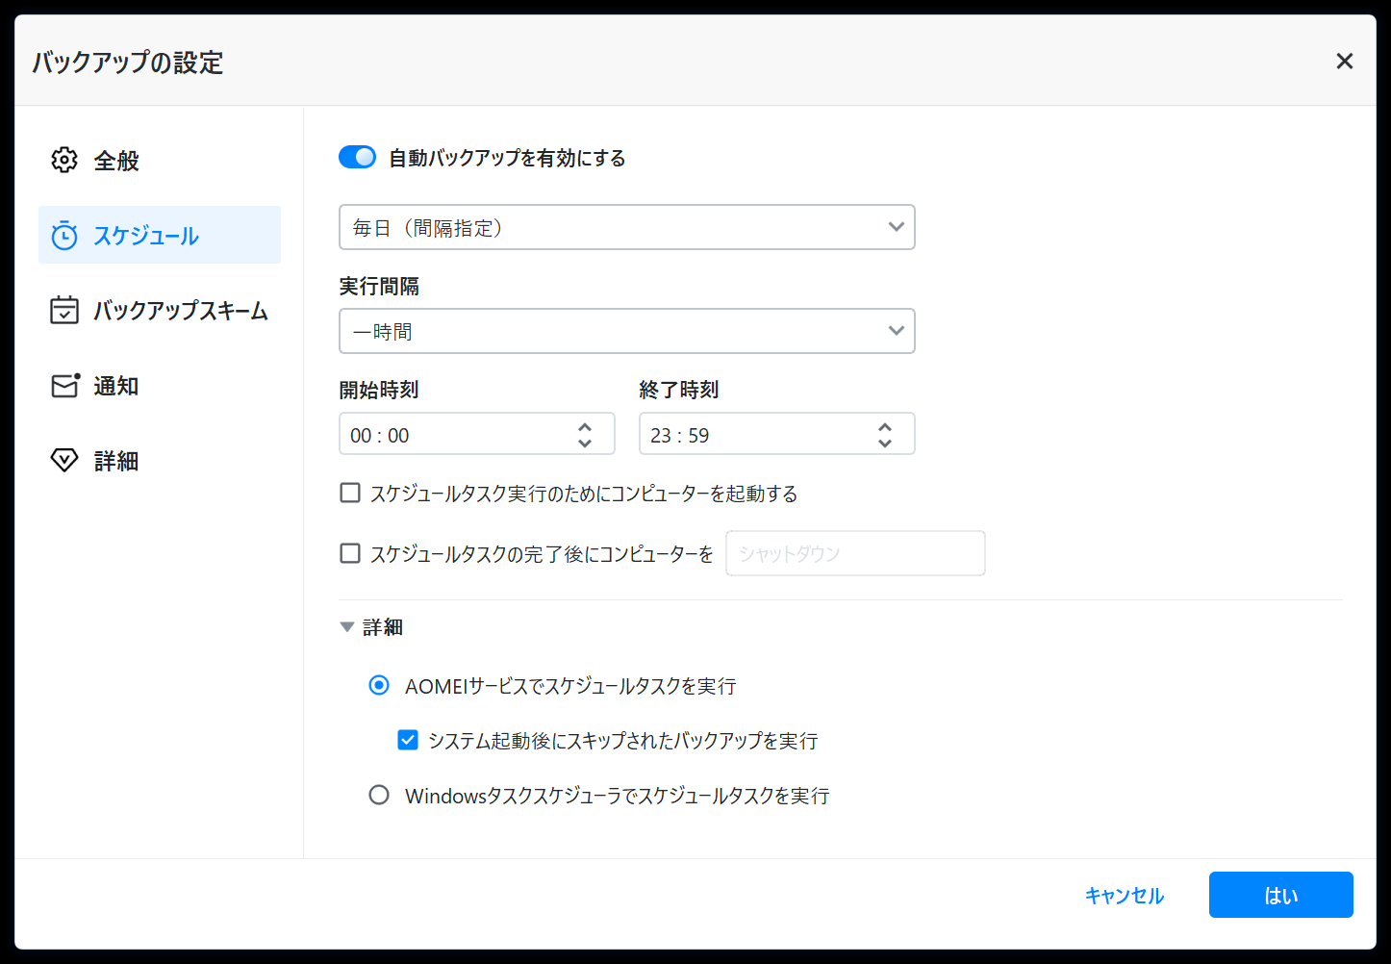The image size is (1391, 964).
Task: Click the calendar icon for バックアップスキーム
Action: pyautogui.click(x=64, y=311)
